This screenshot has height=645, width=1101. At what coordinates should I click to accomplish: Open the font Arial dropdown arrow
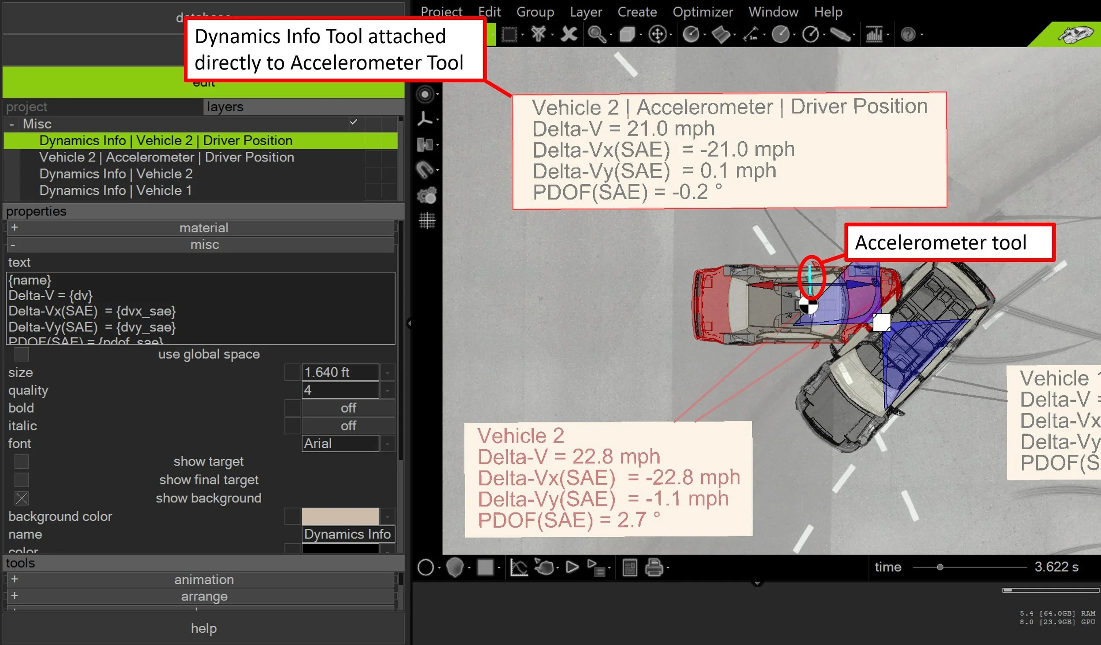[x=387, y=444]
